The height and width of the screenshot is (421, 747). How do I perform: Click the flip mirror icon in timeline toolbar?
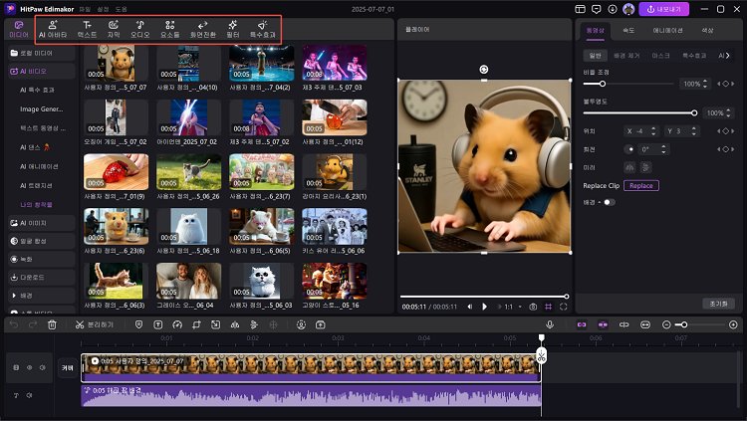click(x=235, y=324)
